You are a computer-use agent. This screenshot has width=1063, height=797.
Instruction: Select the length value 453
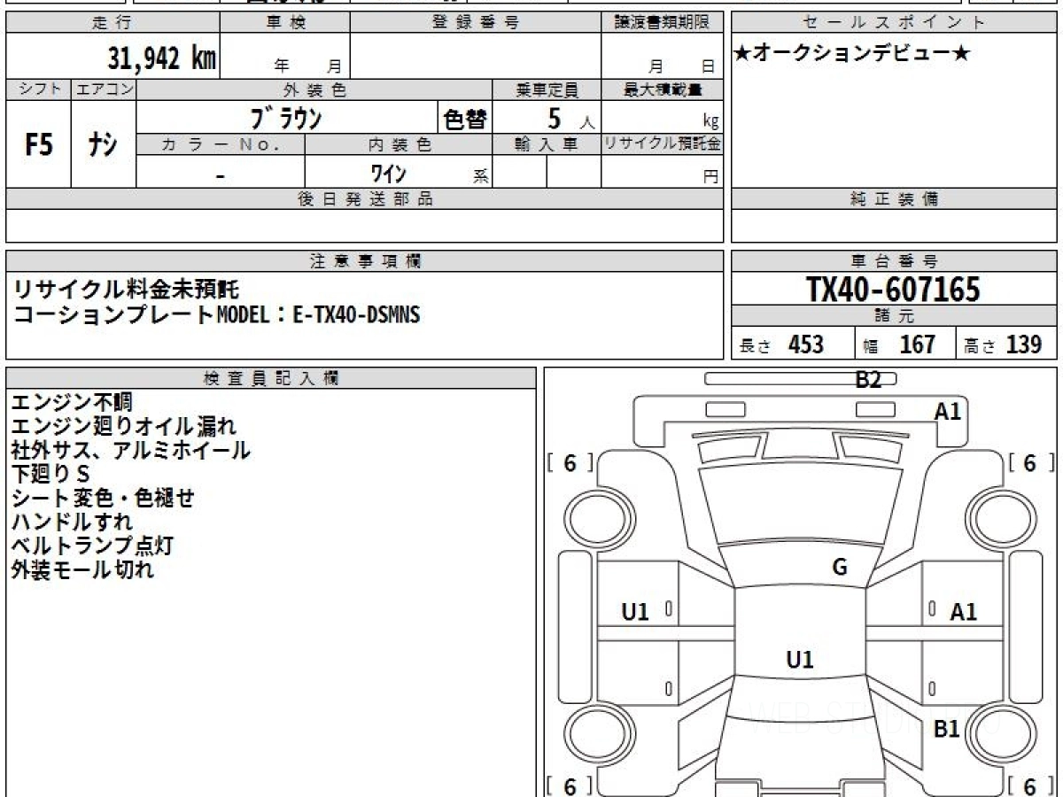pos(806,344)
